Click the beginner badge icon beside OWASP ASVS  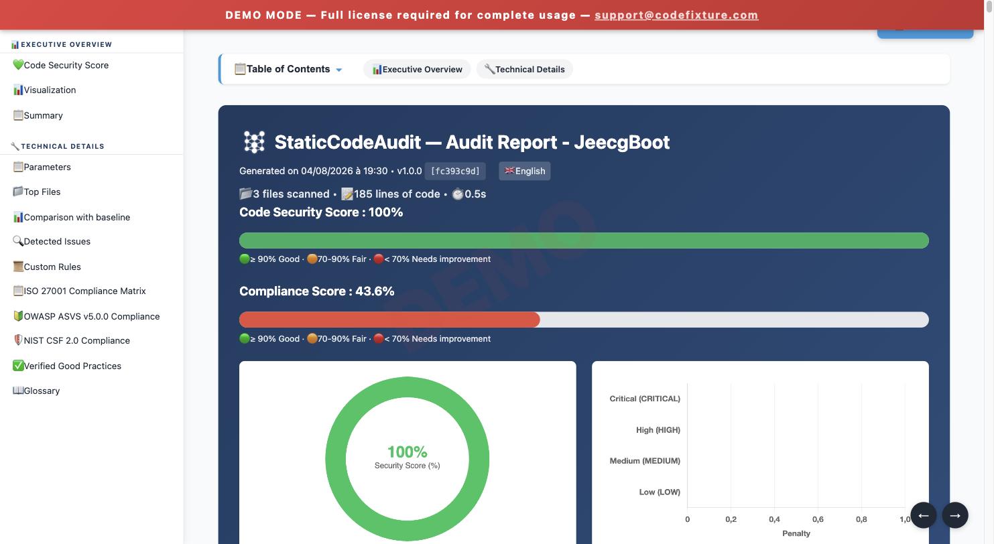[x=18, y=316]
